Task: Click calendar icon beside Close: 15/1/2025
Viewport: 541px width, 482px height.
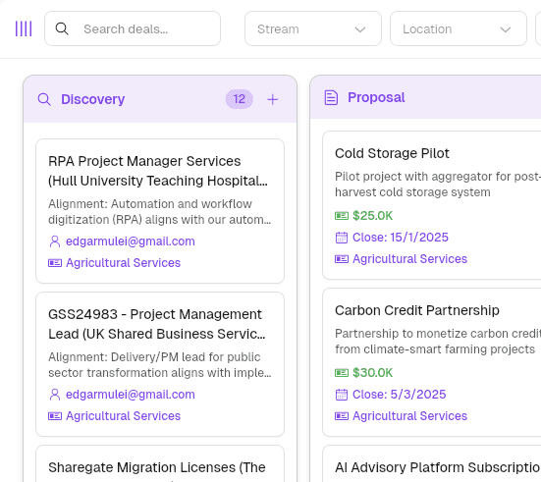Action: 342,238
